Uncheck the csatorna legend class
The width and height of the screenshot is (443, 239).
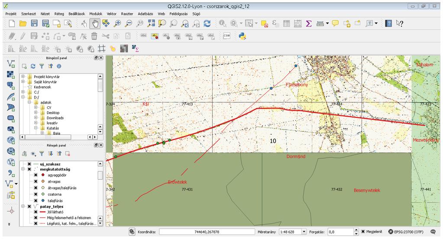[36, 194]
